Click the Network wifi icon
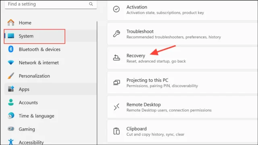 click(11, 62)
